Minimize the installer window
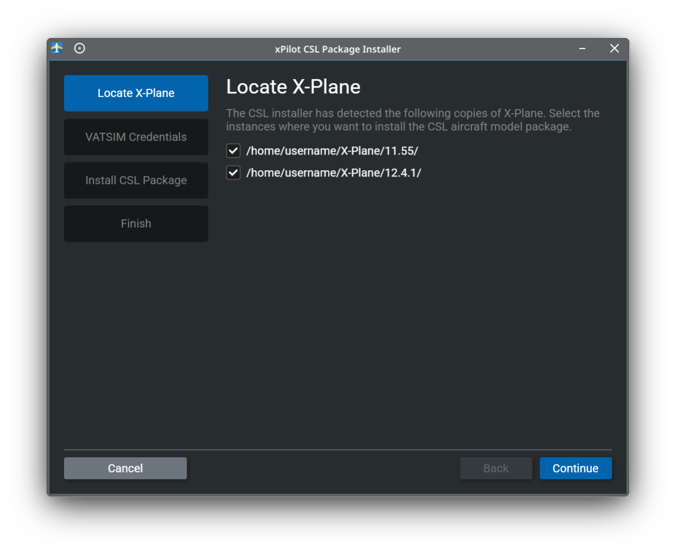This screenshot has height=552, width=676. pyautogui.click(x=582, y=48)
